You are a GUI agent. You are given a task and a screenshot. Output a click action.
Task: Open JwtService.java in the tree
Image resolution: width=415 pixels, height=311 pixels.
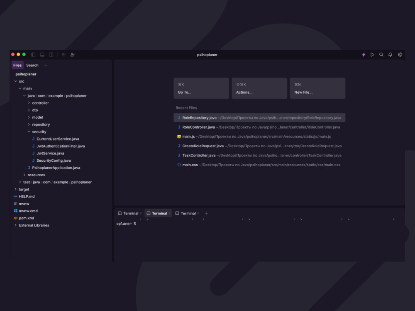tap(50, 153)
